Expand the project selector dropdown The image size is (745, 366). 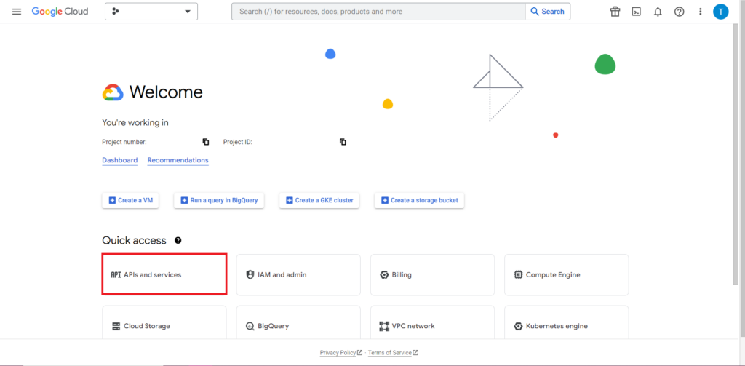tap(151, 12)
